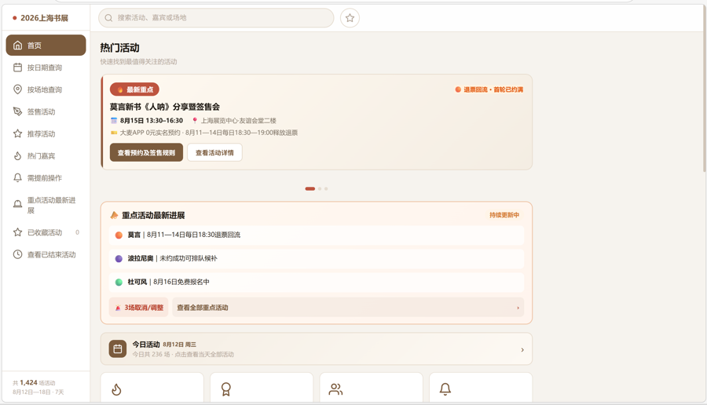Select the first carousel dot indicator
Viewport: 707px width, 405px height.
pyautogui.click(x=310, y=188)
